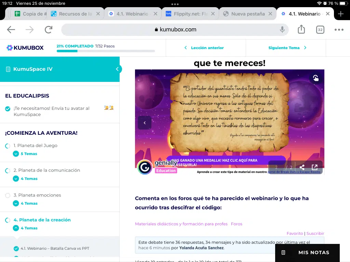Close the active 4.1. Webinario tab
Image resolution: width=350 pixels, height=262 pixels.
[x=328, y=14]
